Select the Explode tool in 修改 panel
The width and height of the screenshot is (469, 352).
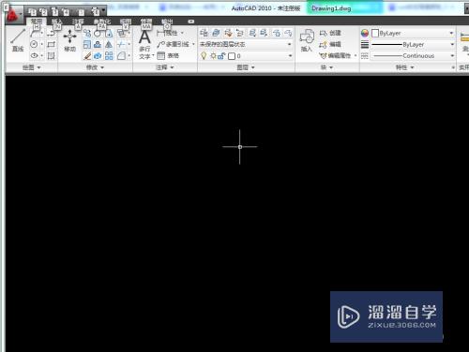coord(98,55)
